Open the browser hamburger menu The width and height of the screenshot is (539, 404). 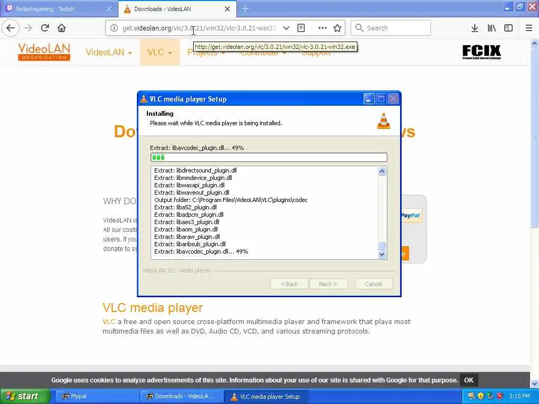(x=529, y=28)
